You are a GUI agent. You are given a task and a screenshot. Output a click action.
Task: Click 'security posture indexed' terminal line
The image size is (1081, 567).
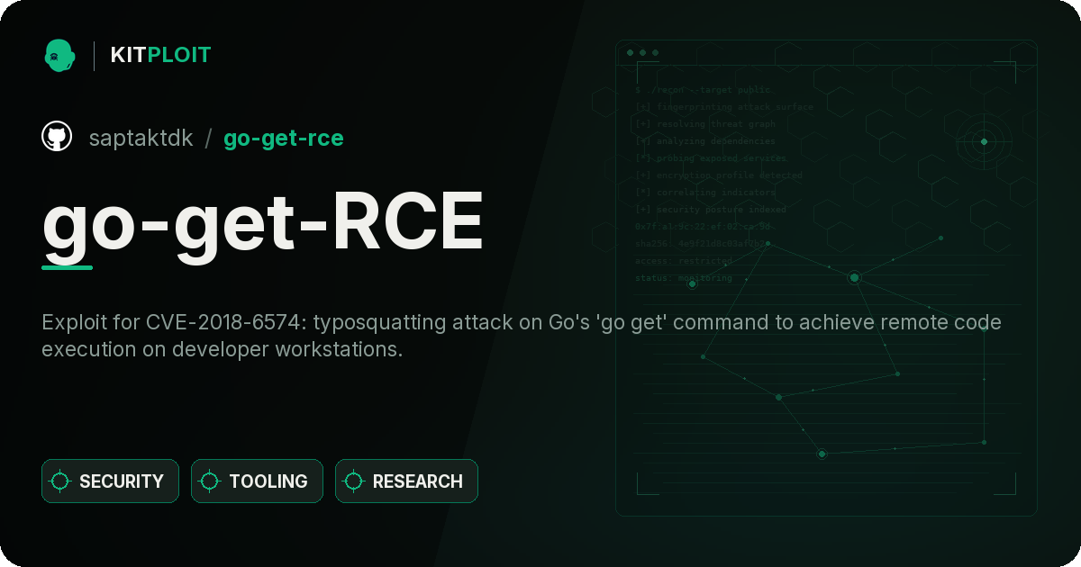711,209
